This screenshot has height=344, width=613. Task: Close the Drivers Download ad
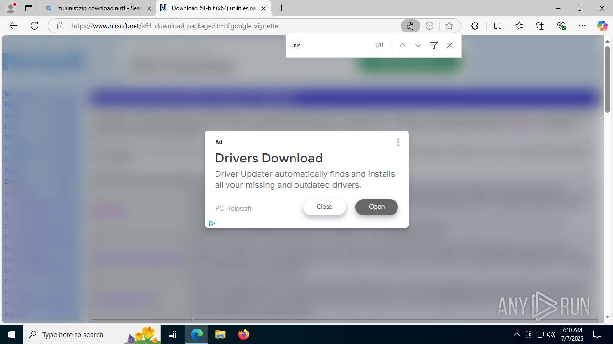click(x=324, y=207)
